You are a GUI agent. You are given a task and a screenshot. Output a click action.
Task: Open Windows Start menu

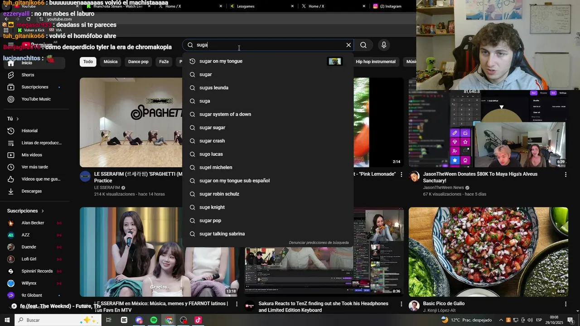pos(7,320)
